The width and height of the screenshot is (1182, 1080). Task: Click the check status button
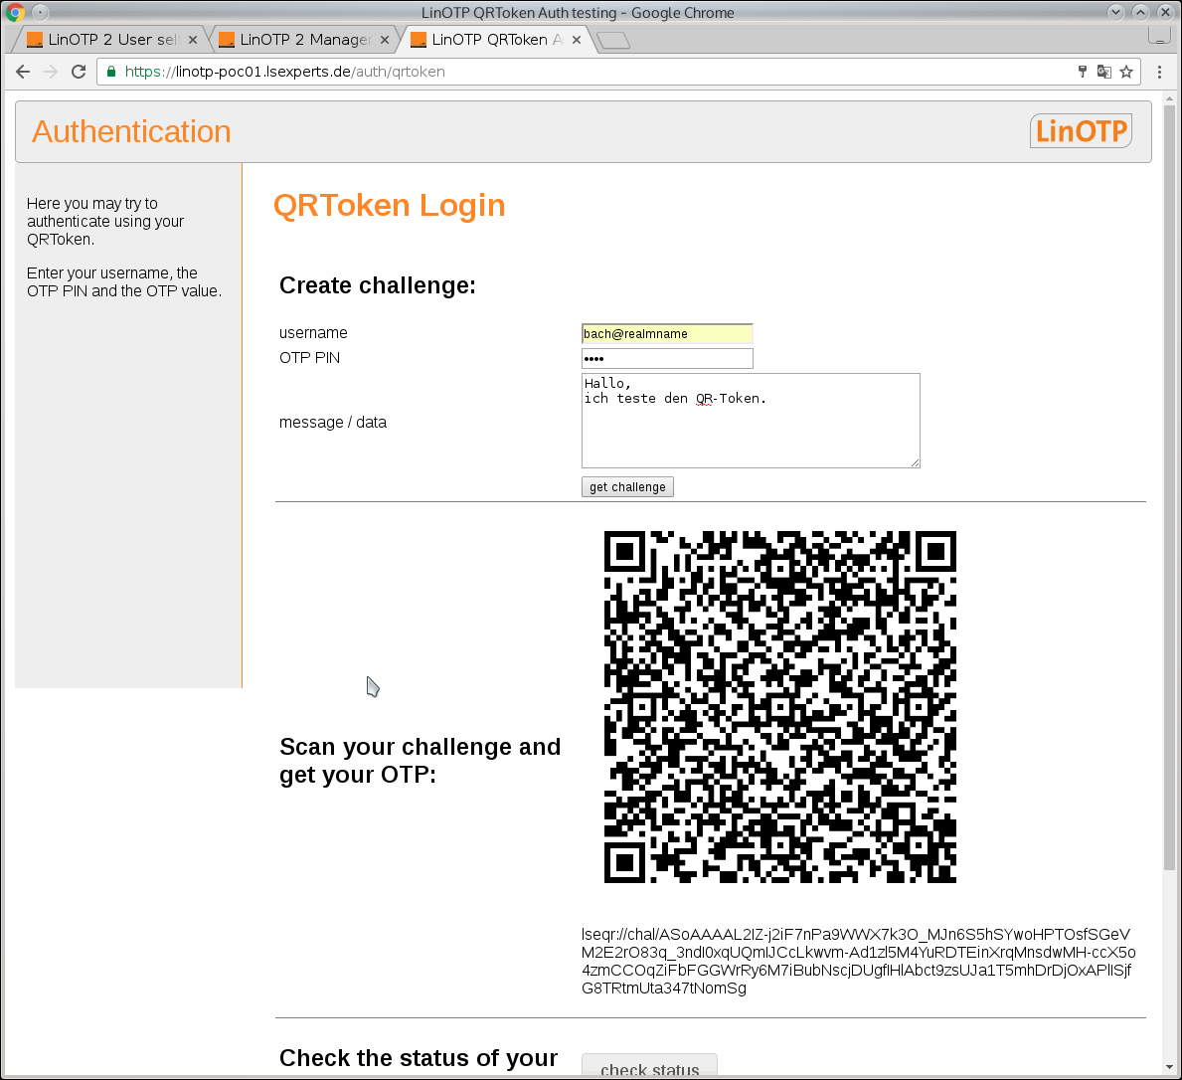click(x=649, y=1067)
